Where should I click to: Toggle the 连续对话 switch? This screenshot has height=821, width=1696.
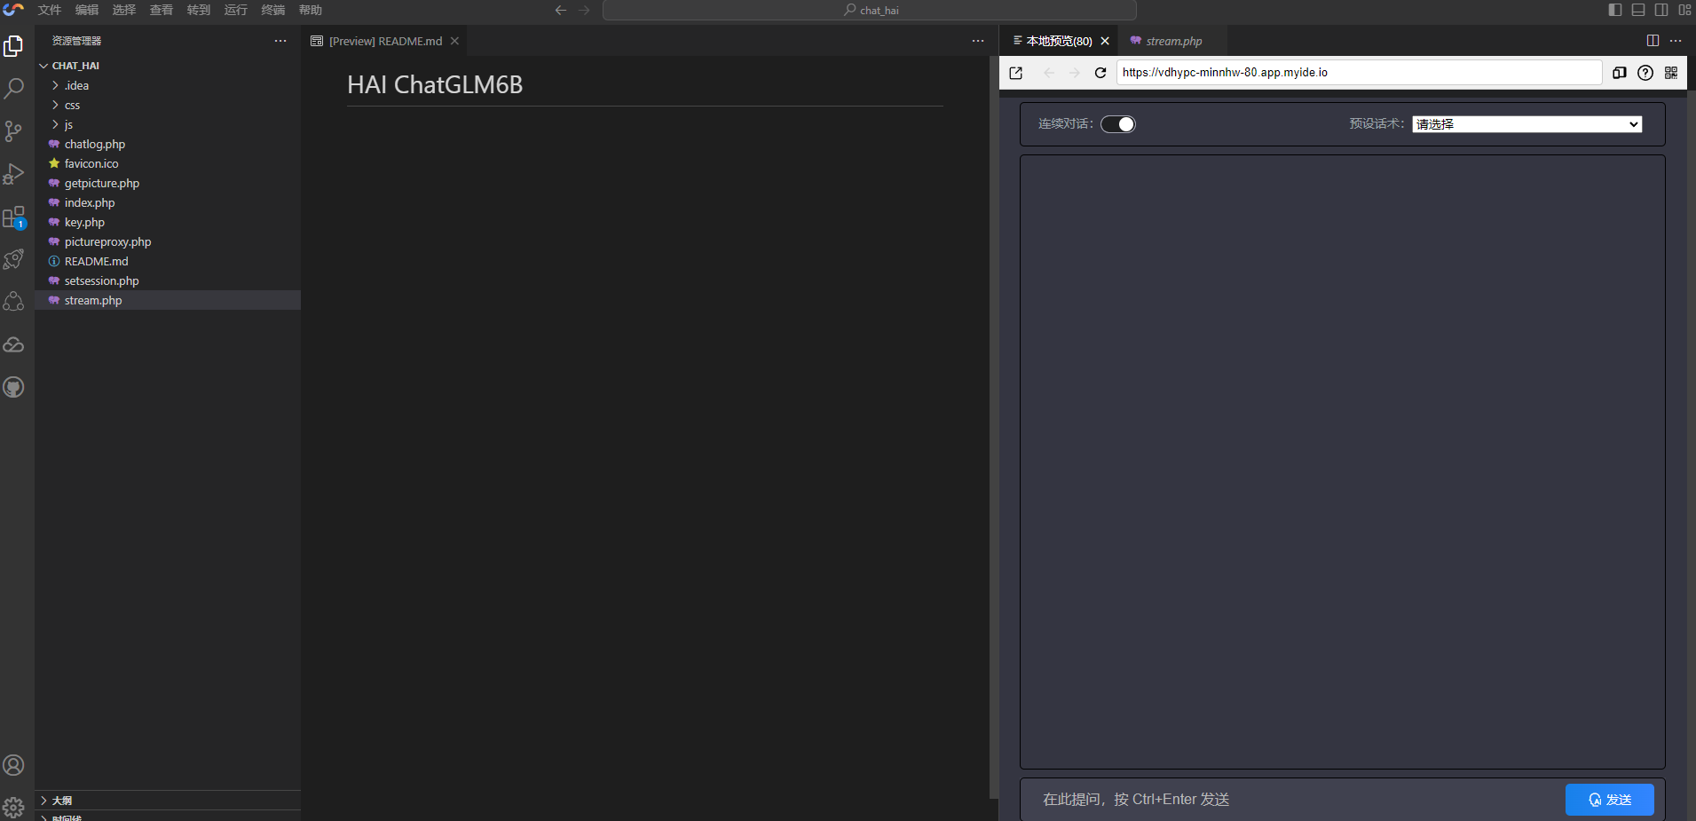point(1118,124)
